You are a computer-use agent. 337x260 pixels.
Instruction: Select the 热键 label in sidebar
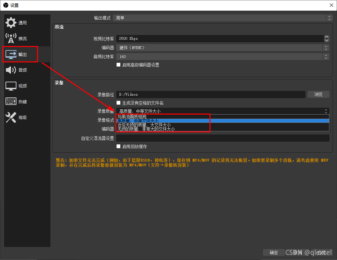[x=23, y=102]
